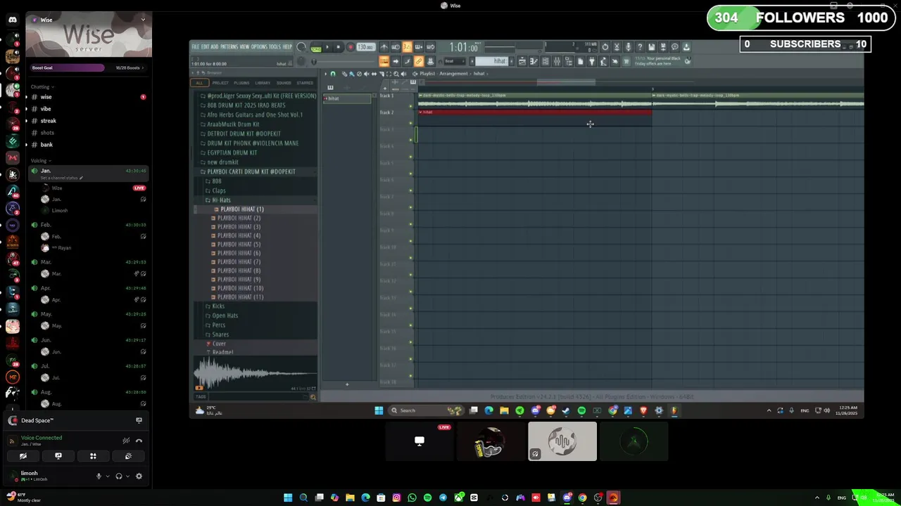Toggle the metronome icon in FL Studio
The image size is (901, 506).
pos(384,47)
